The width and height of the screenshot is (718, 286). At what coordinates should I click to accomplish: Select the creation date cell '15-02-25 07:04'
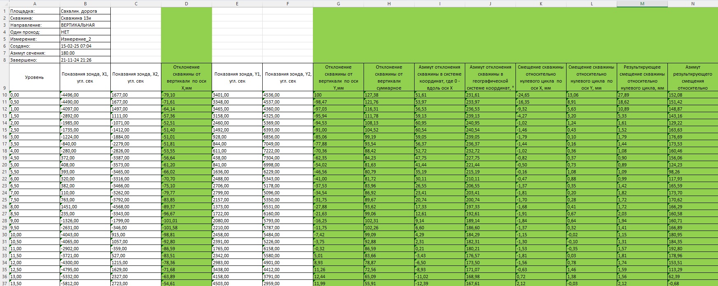85,46
